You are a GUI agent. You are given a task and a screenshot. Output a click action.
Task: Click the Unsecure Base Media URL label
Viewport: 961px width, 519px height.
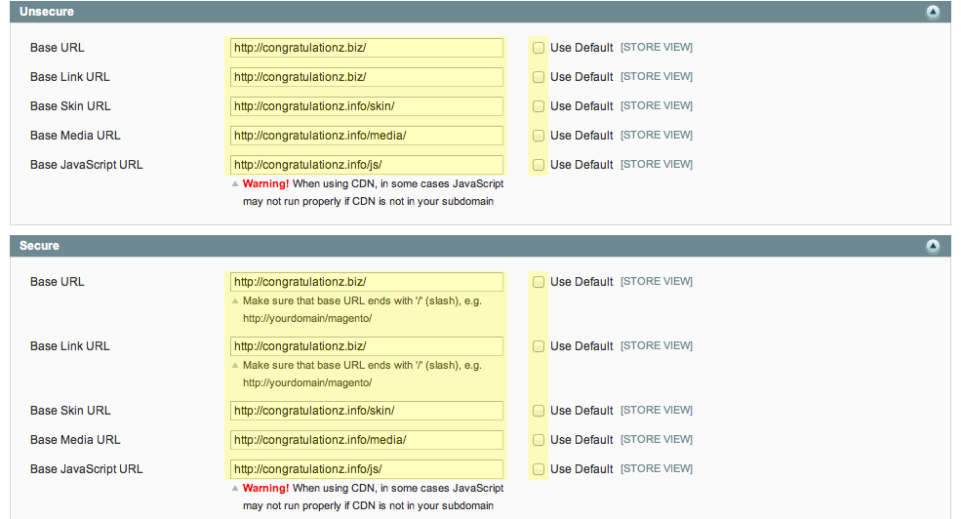point(75,136)
